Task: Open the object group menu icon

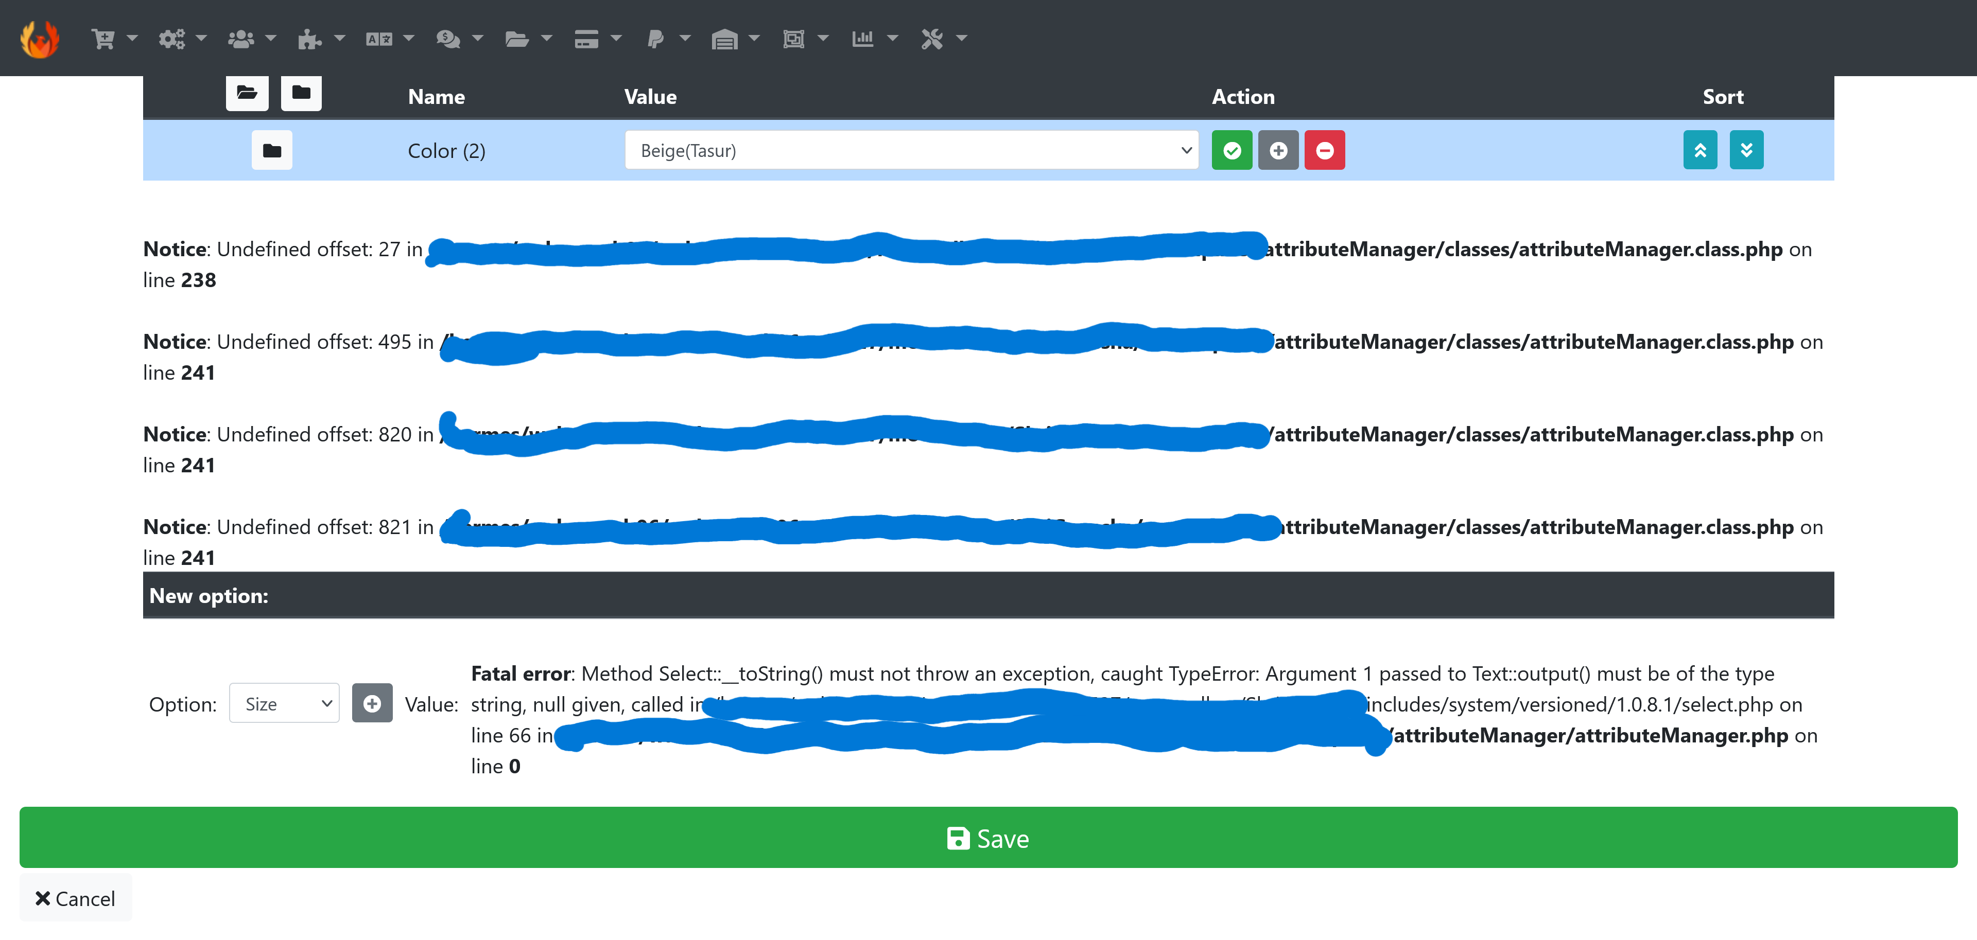Action: pos(793,39)
